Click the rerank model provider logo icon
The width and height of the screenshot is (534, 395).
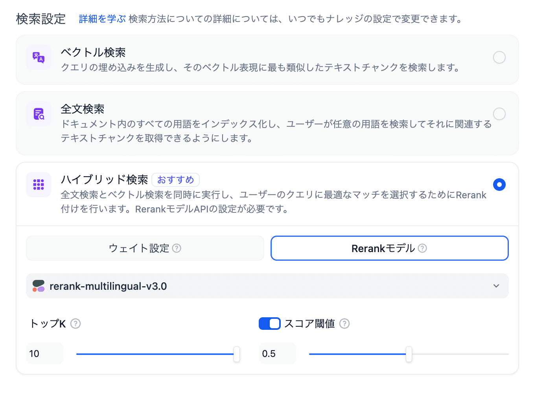tap(39, 286)
